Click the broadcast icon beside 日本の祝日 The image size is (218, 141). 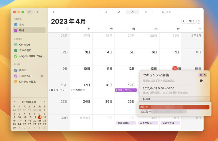click(x=41, y=76)
